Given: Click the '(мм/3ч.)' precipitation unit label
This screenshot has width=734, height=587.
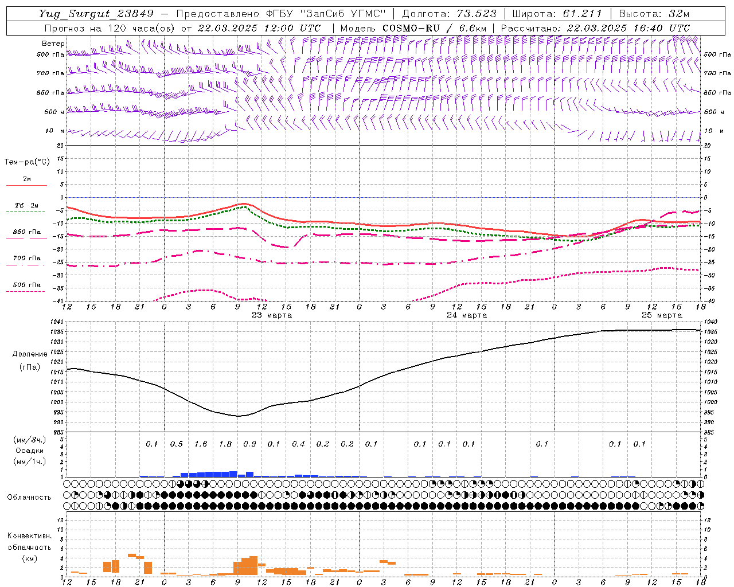Looking at the screenshot, I should pos(30,440).
